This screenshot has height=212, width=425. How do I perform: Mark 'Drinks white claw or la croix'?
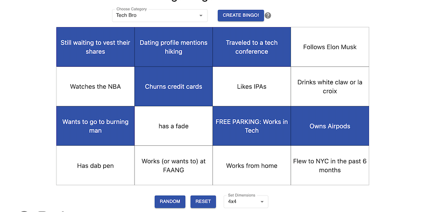(x=330, y=87)
